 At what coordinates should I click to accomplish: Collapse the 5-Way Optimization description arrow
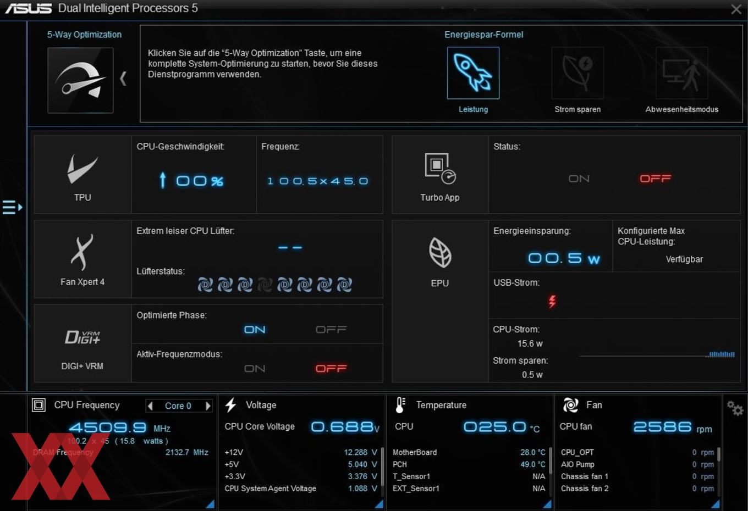[123, 79]
